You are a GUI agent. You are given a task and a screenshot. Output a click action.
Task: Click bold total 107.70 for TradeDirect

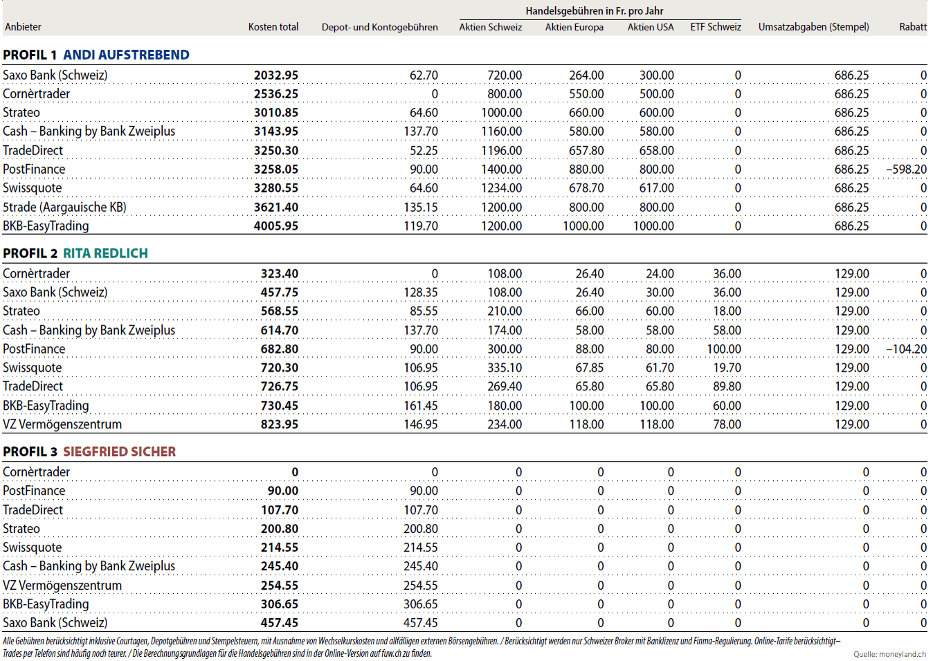pos(280,511)
